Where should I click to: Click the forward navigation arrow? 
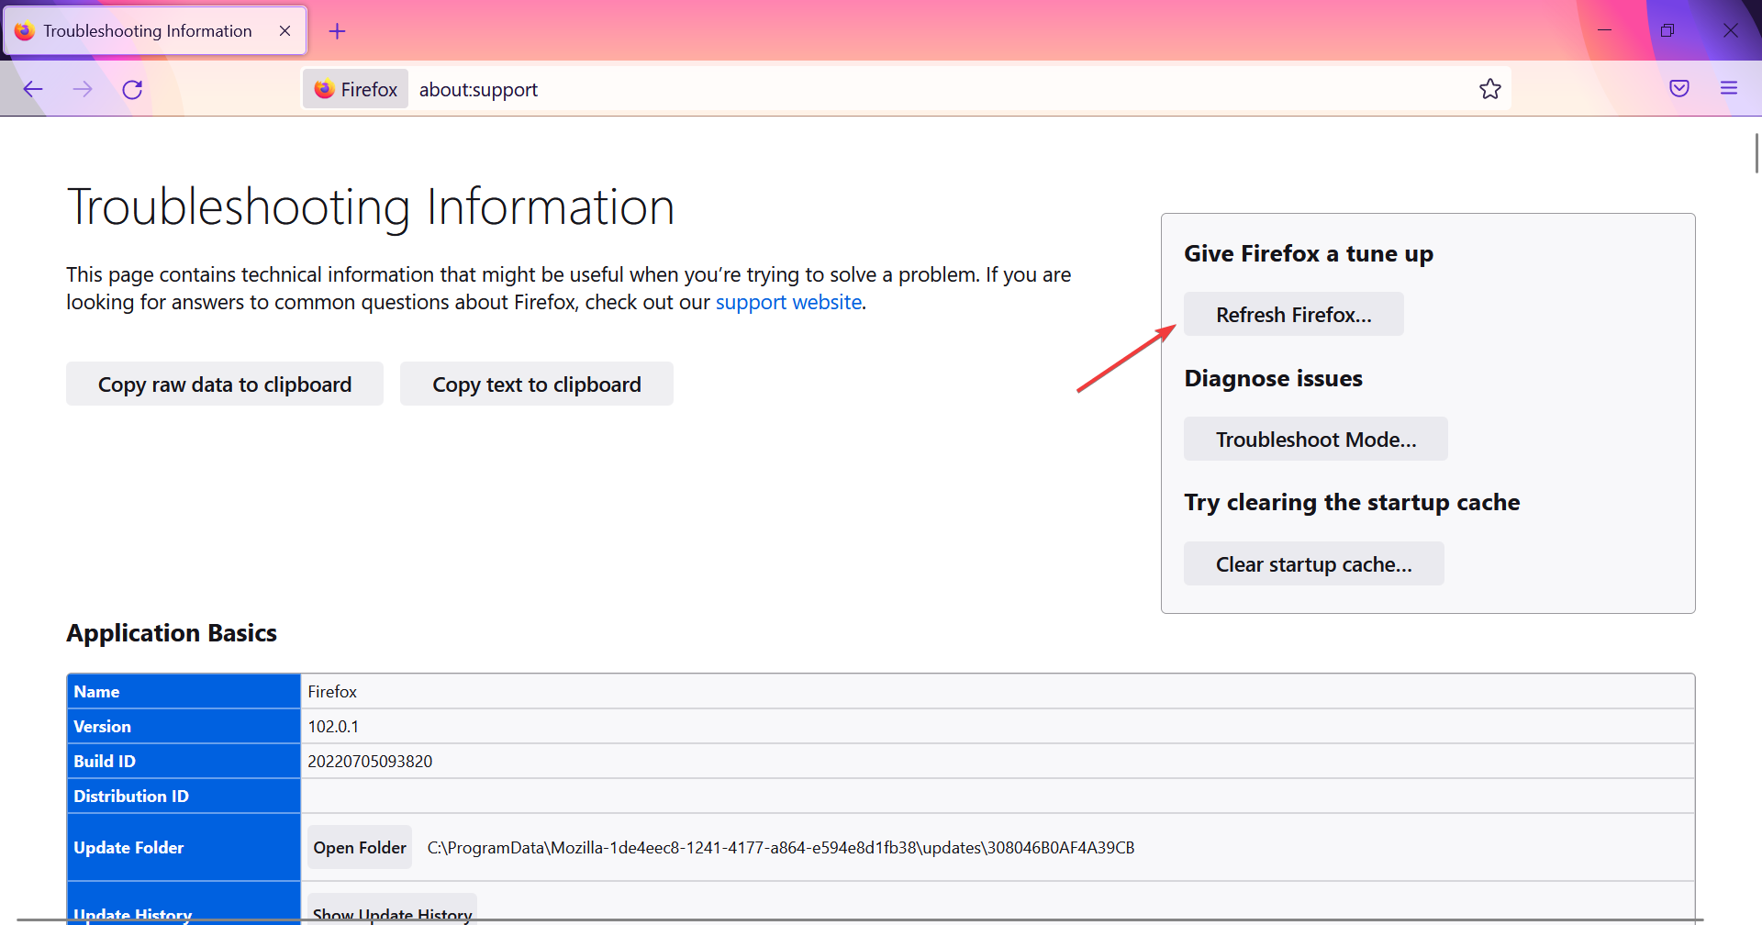click(x=83, y=89)
